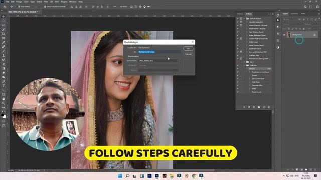
Task: Click the lock icon on Background layer
Action: coord(314,35)
